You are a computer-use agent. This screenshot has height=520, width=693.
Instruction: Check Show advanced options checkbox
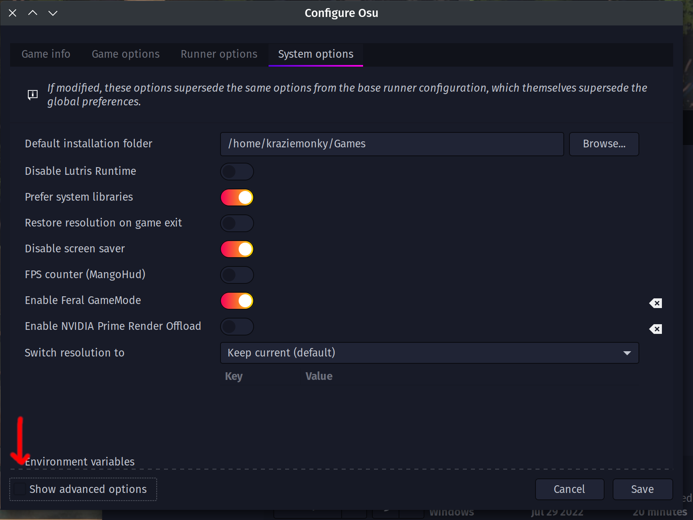[20, 489]
